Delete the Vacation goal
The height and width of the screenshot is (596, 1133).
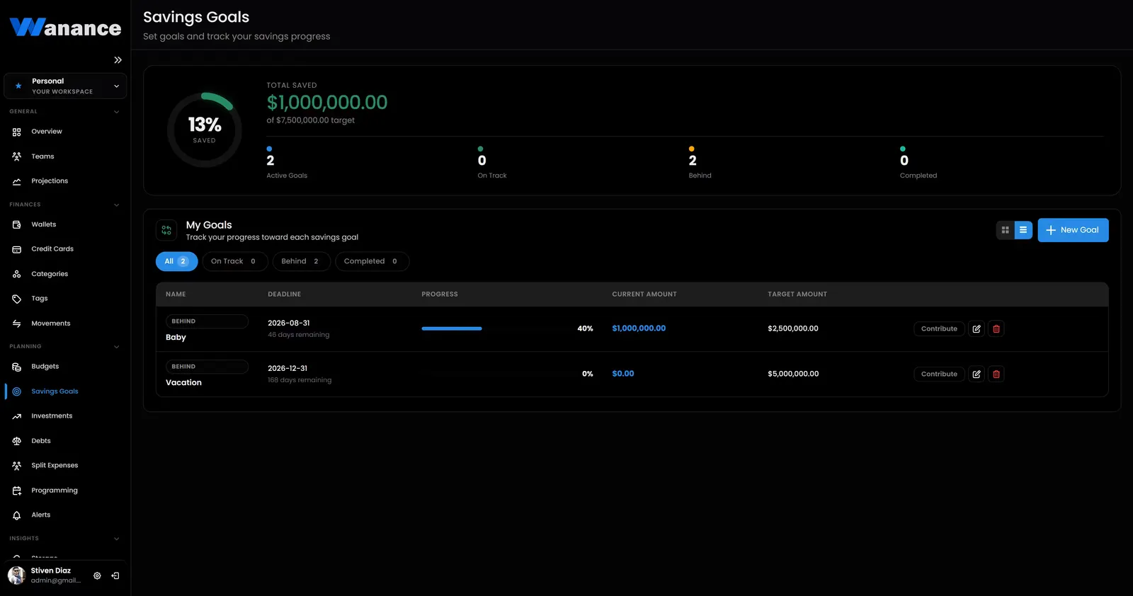(996, 374)
